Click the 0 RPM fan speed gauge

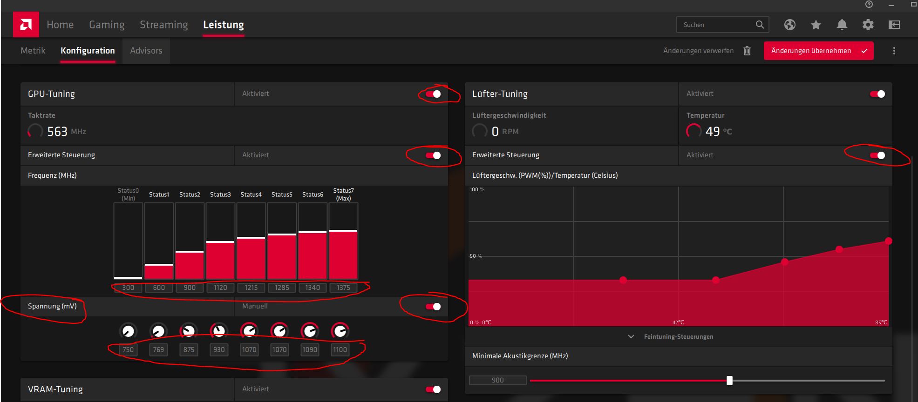pos(480,131)
